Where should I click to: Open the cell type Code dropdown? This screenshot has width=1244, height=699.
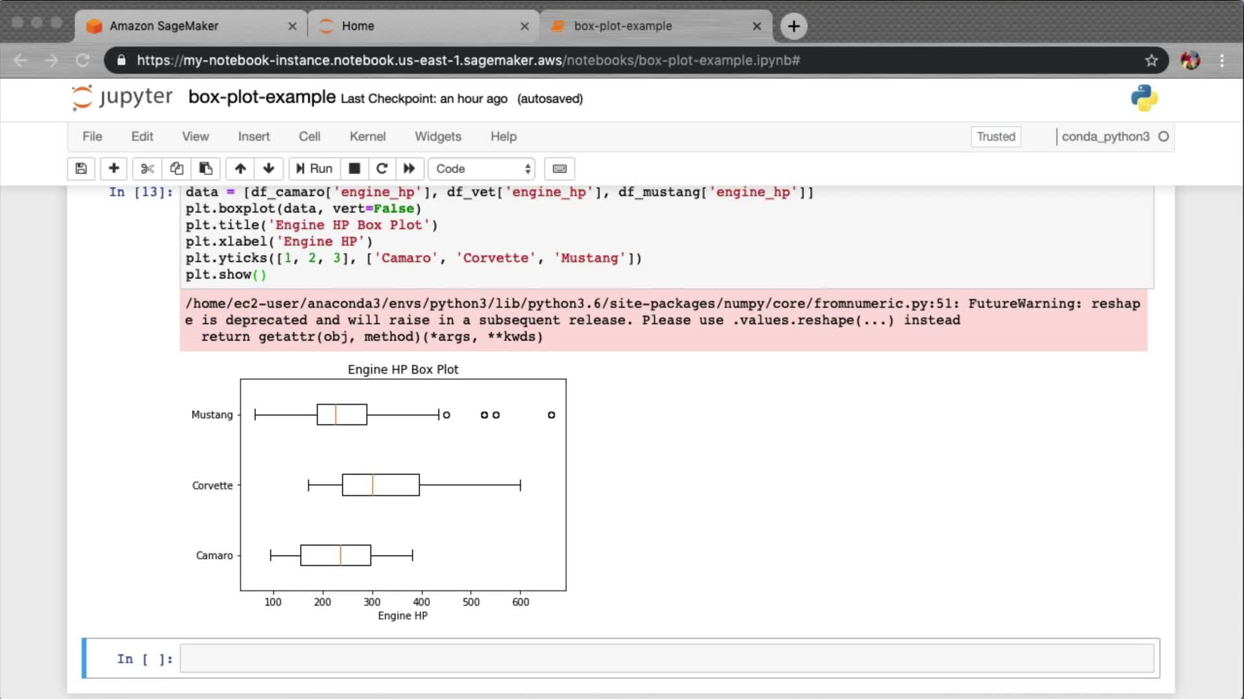click(482, 169)
